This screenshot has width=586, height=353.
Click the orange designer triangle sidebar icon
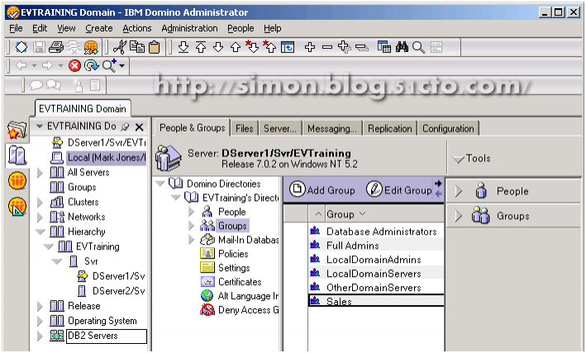pos(17,208)
